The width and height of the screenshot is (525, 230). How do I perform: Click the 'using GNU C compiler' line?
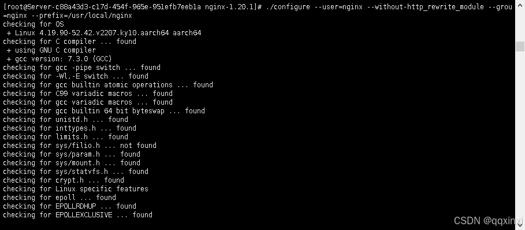coord(51,50)
